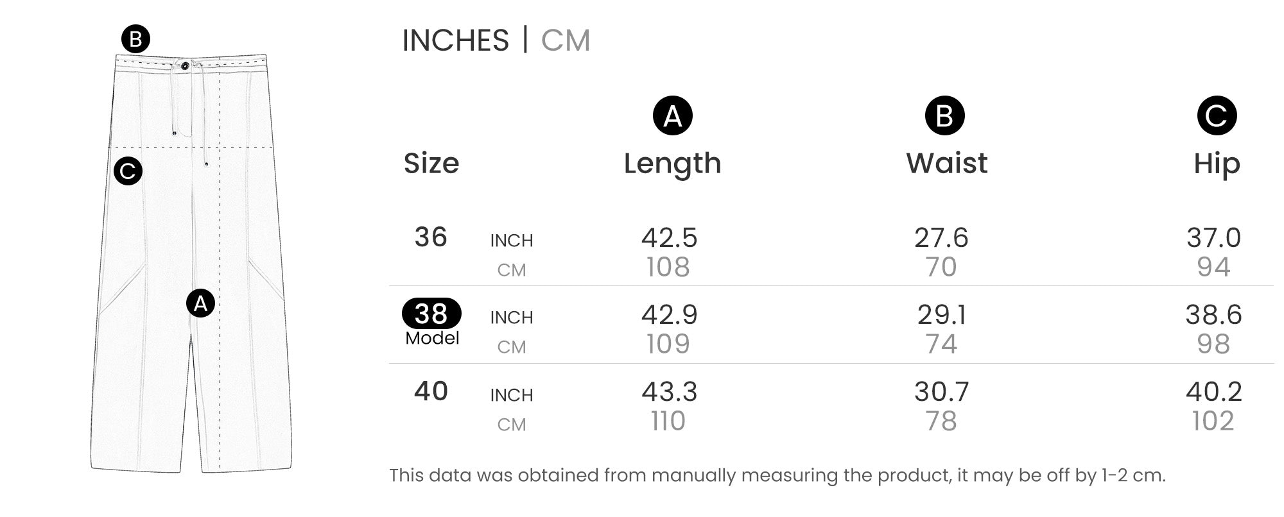Click the C badge above Hip column
The image size is (1284, 517).
pyautogui.click(x=1217, y=116)
